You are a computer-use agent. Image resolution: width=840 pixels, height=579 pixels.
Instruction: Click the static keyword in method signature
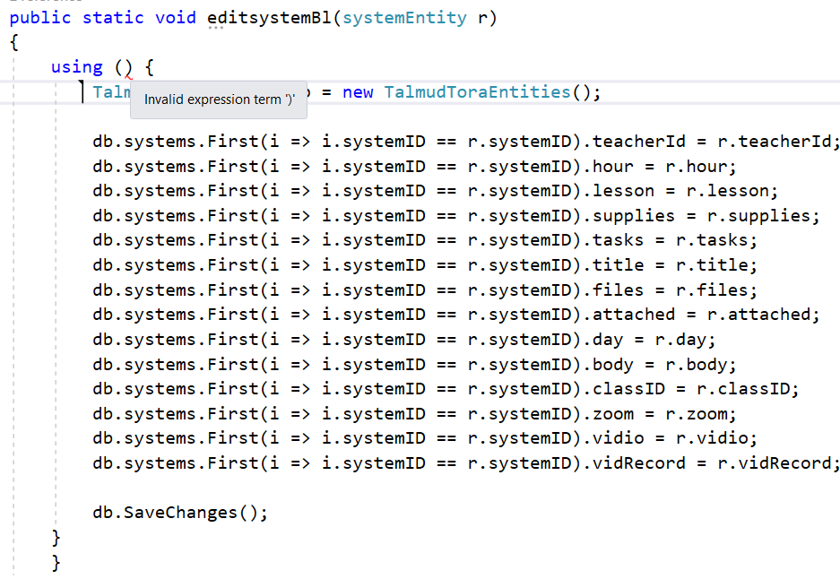pos(113,18)
